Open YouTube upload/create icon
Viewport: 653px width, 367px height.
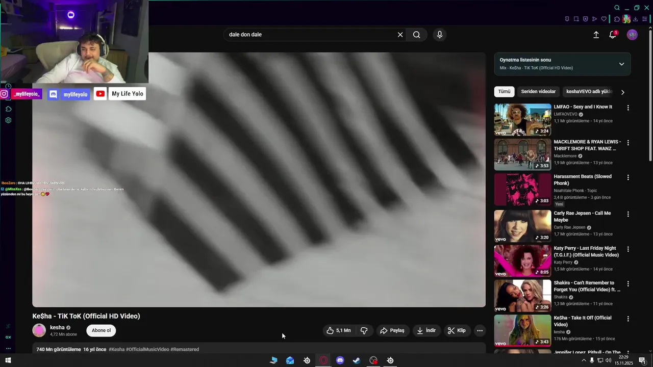click(596, 35)
